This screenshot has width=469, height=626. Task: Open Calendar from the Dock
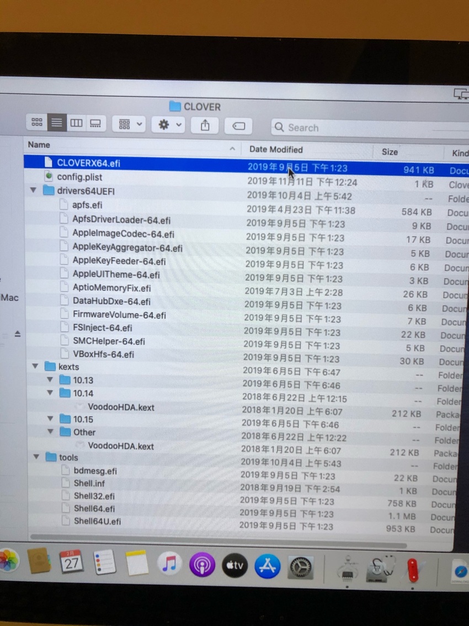click(x=71, y=562)
